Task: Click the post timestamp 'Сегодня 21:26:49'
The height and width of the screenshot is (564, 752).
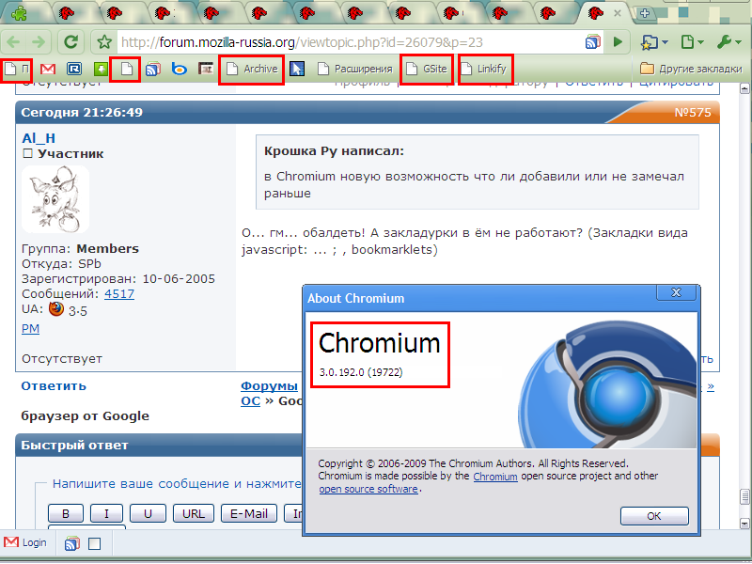Action: (82, 112)
